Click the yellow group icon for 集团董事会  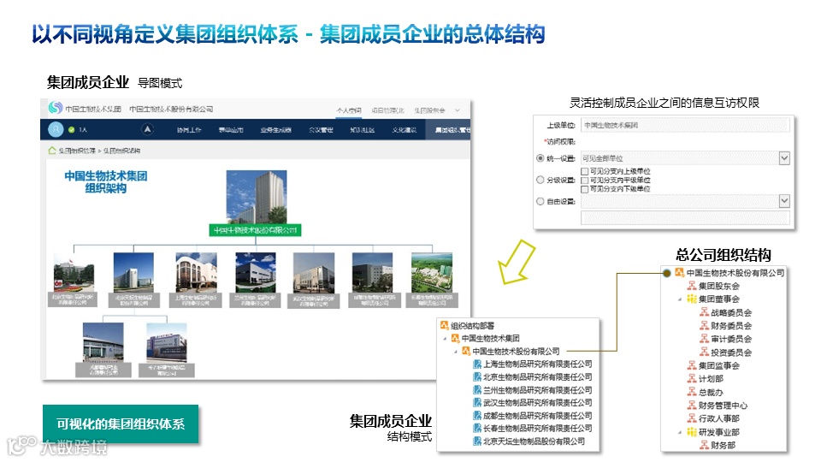692,299
